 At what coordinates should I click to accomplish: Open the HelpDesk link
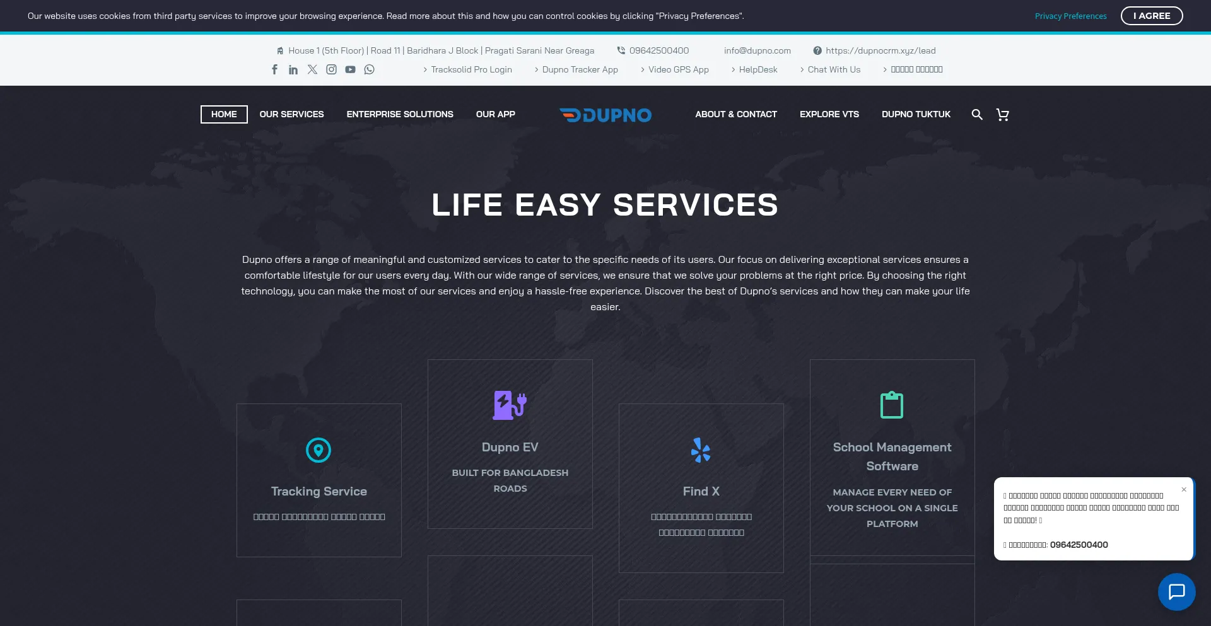point(758,69)
